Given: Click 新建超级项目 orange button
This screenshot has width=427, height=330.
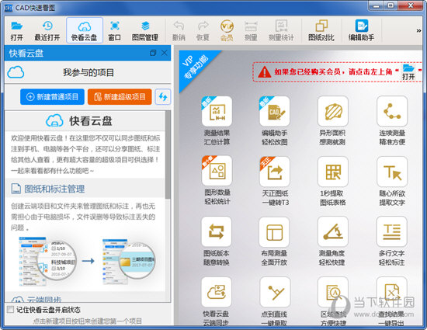Looking at the screenshot, I should pyautogui.click(x=120, y=96).
